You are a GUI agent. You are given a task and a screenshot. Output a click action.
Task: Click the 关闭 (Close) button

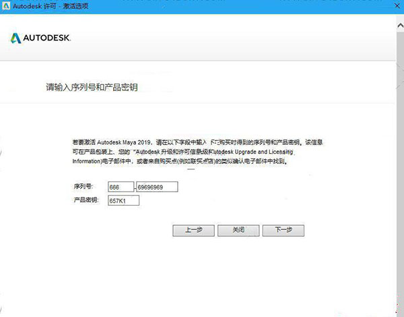pos(238,230)
